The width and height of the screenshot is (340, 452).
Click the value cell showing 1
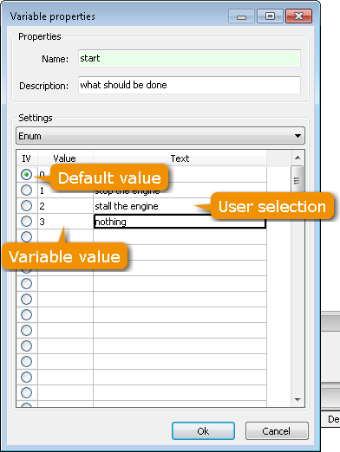(x=65, y=190)
